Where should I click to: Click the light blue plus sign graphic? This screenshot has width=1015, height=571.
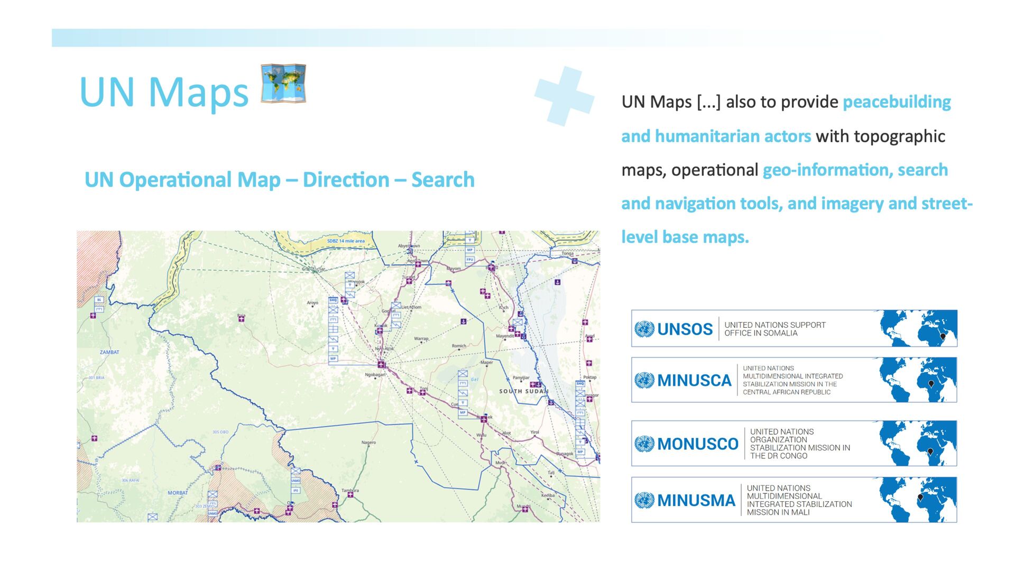click(564, 96)
